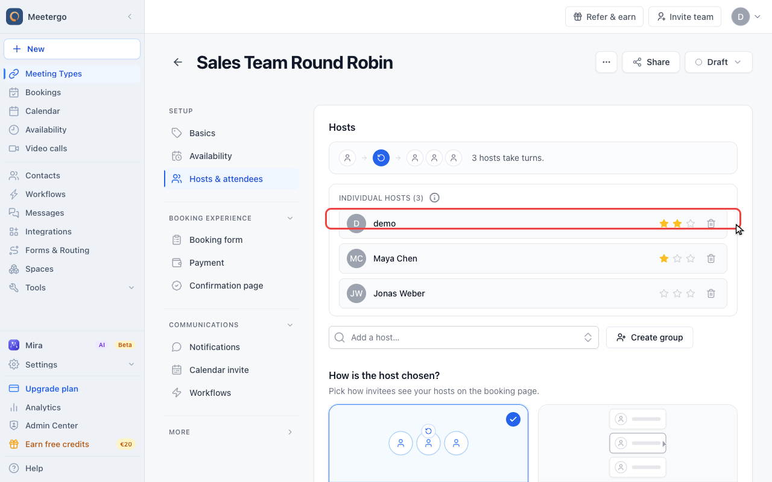Click the Help question mark icon
This screenshot has height=482, width=772.
click(14, 468)
